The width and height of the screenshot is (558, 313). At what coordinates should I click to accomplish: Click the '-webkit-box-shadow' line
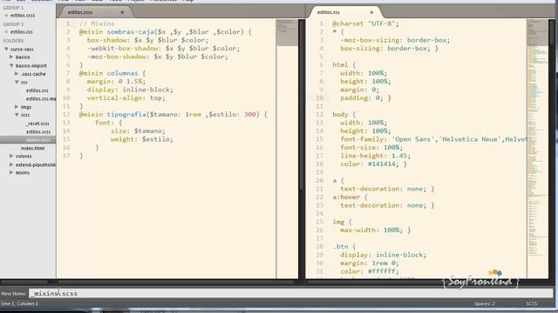tap(163, 49)
